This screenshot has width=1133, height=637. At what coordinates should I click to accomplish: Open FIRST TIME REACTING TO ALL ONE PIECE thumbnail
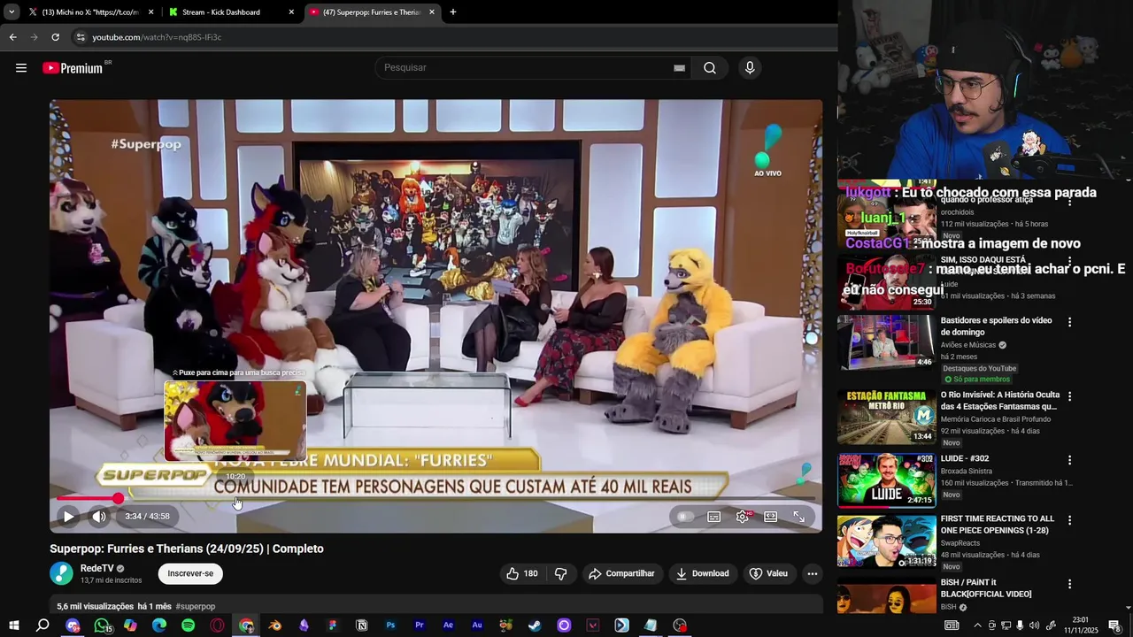coord(886,541)
